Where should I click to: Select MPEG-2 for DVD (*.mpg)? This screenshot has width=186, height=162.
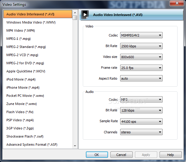pyautogui.click(x=38, y=63)
